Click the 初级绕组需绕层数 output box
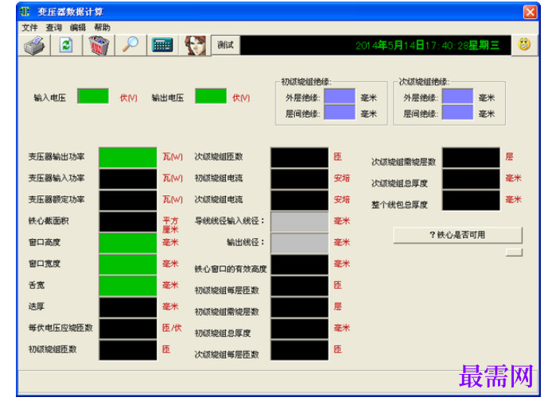 pyautogui.click(x=300, y=307)
